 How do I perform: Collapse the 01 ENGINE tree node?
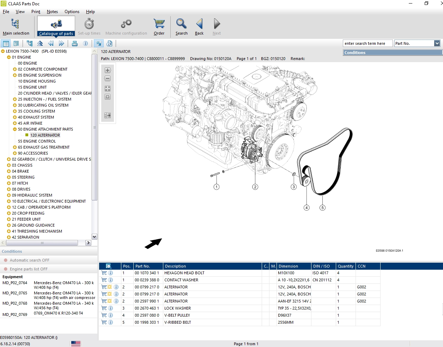click(9, 57)
